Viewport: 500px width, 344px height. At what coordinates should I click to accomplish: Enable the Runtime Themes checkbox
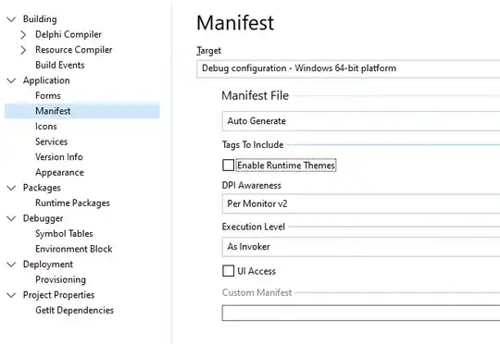pos(229,166)
